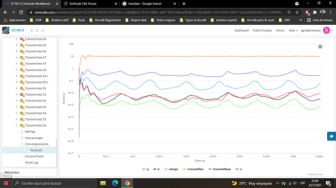Open a new browser tab with plus
The width and height of the screenshot is (336, 188).
[184, 3]
